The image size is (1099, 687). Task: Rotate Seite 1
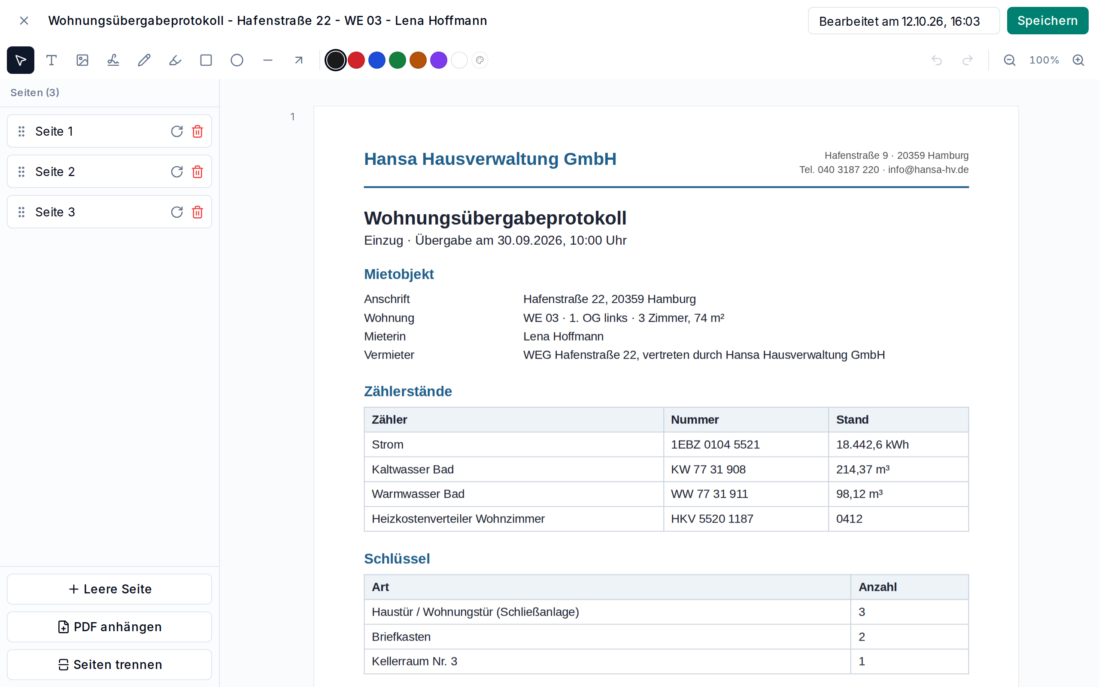pos(177,131)
